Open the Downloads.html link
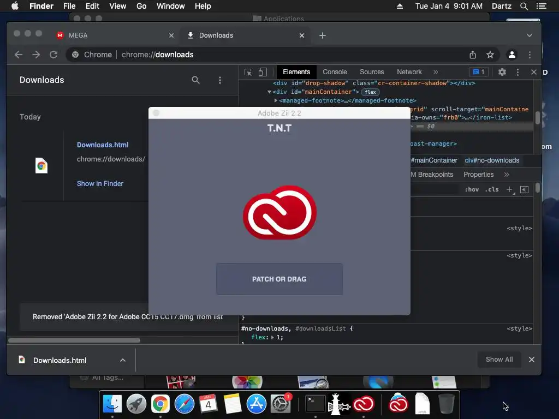The height and width of the screenshot is (419, 559). click(x=103, y=145)
